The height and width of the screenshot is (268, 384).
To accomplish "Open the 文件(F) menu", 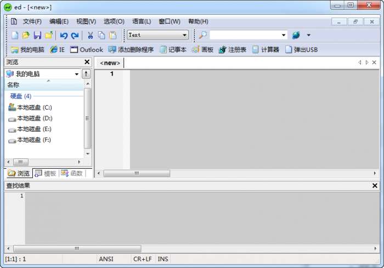I will coord(32,21).
